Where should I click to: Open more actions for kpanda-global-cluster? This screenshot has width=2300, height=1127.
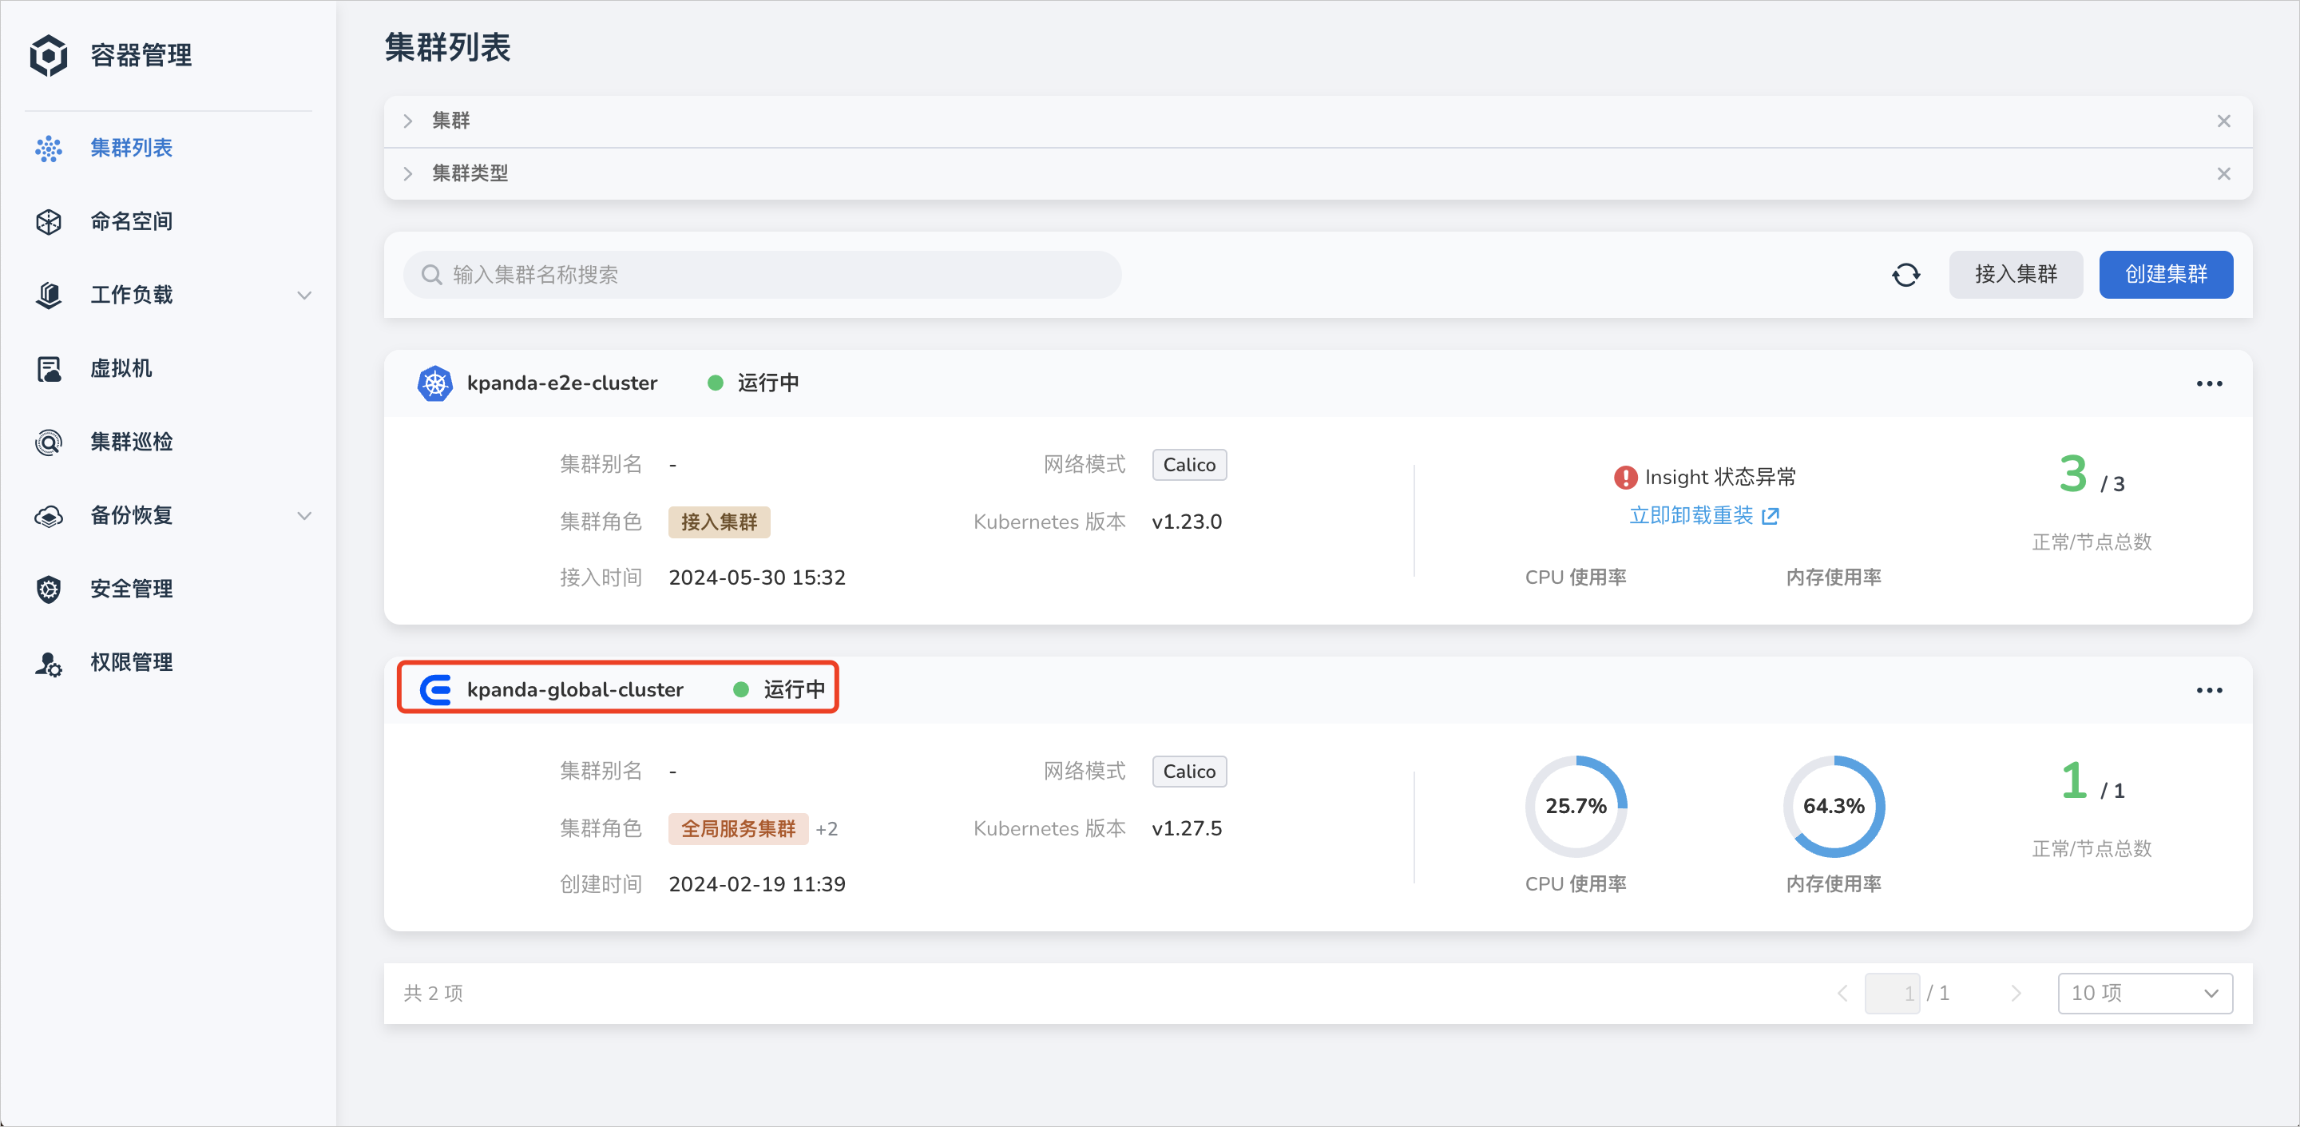click(x=2209, y=690)
